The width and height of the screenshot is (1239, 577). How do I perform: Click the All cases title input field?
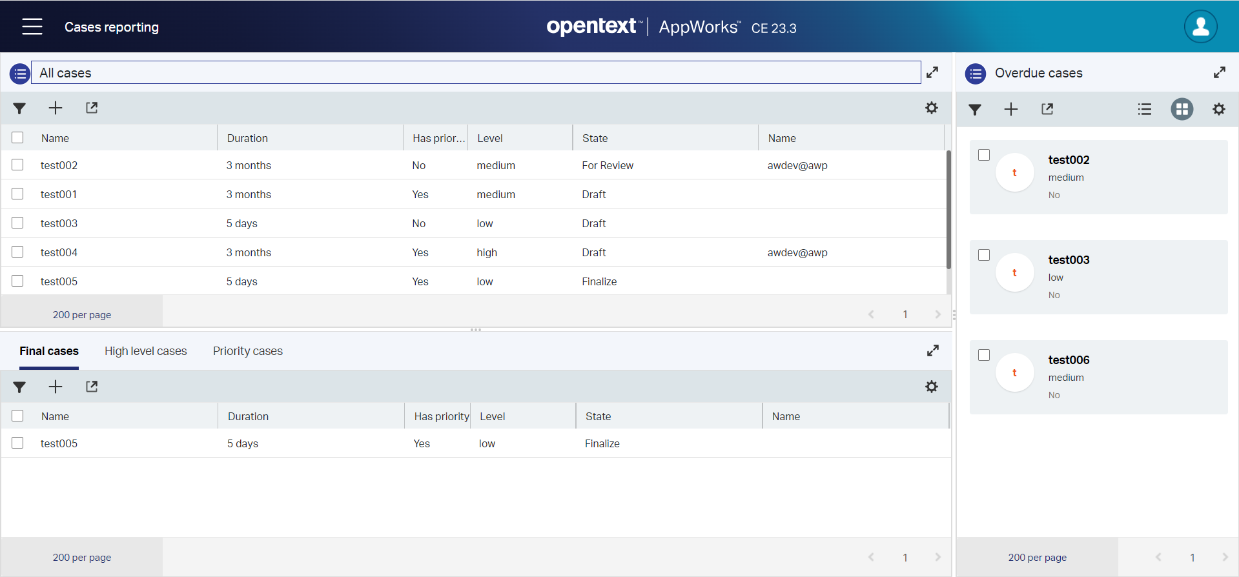pos(475,73)
